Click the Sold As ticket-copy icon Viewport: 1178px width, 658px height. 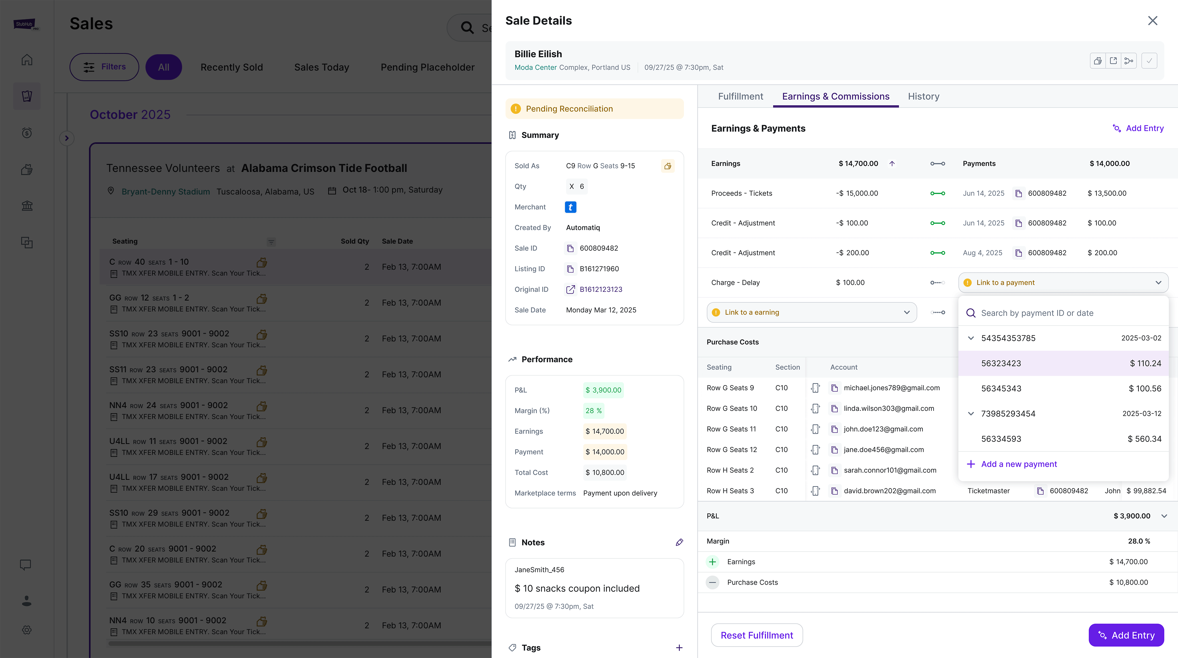[x=668, y=166]
